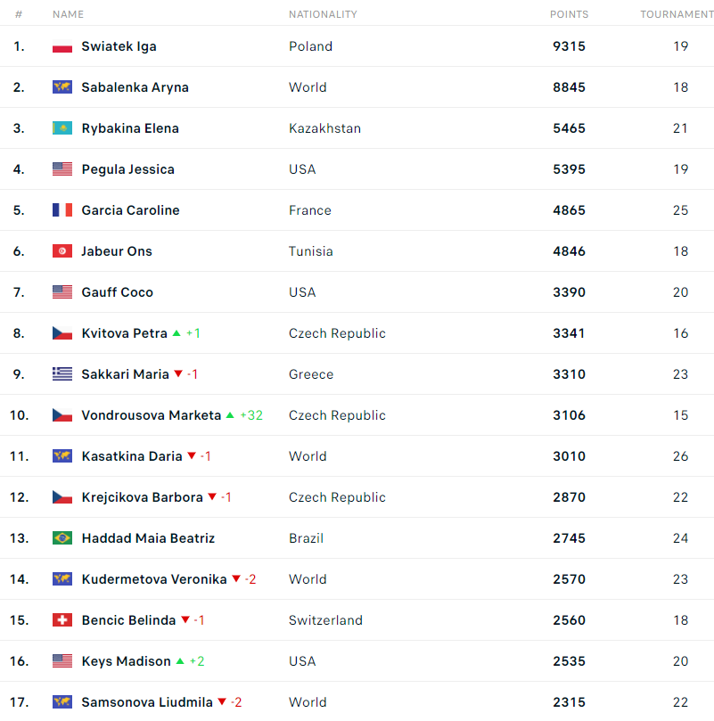Click the Kazakhstan flag next to Rybakina Elena

pos(62,128)
